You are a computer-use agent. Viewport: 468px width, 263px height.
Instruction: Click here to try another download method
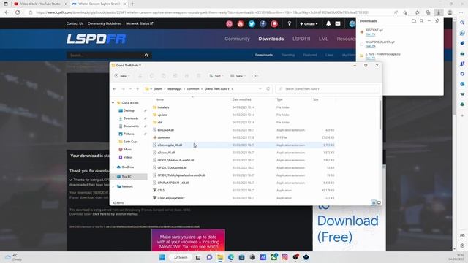(116, 214)
